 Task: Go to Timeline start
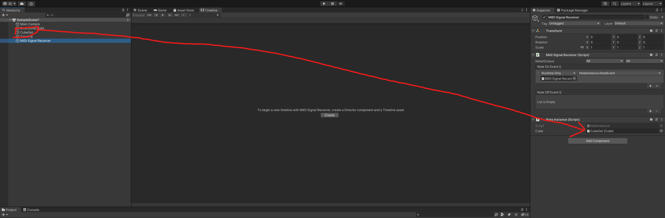pos(149,15)
